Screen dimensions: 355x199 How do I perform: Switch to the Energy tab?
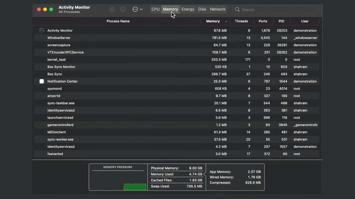[188, 9]
